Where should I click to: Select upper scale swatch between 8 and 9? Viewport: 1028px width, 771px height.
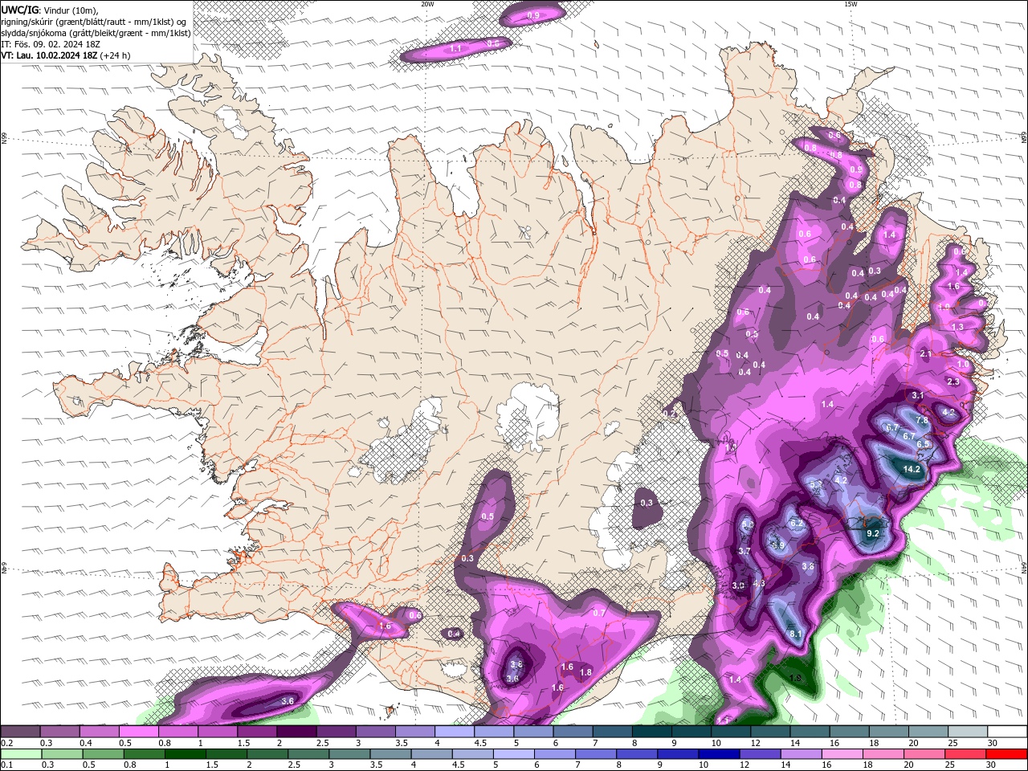[652, 732]
